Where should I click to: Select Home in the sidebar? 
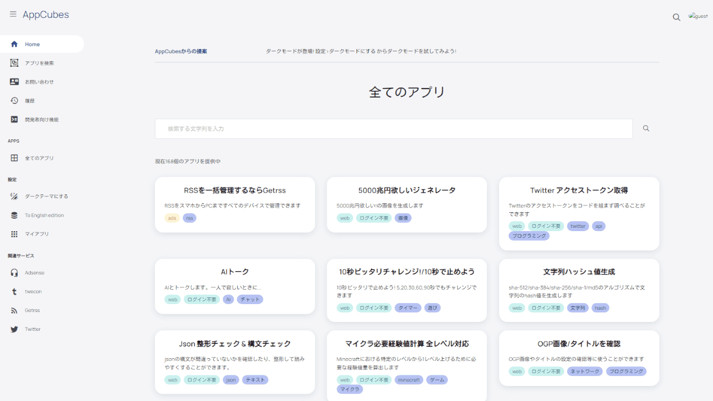[x=42, y=44]
